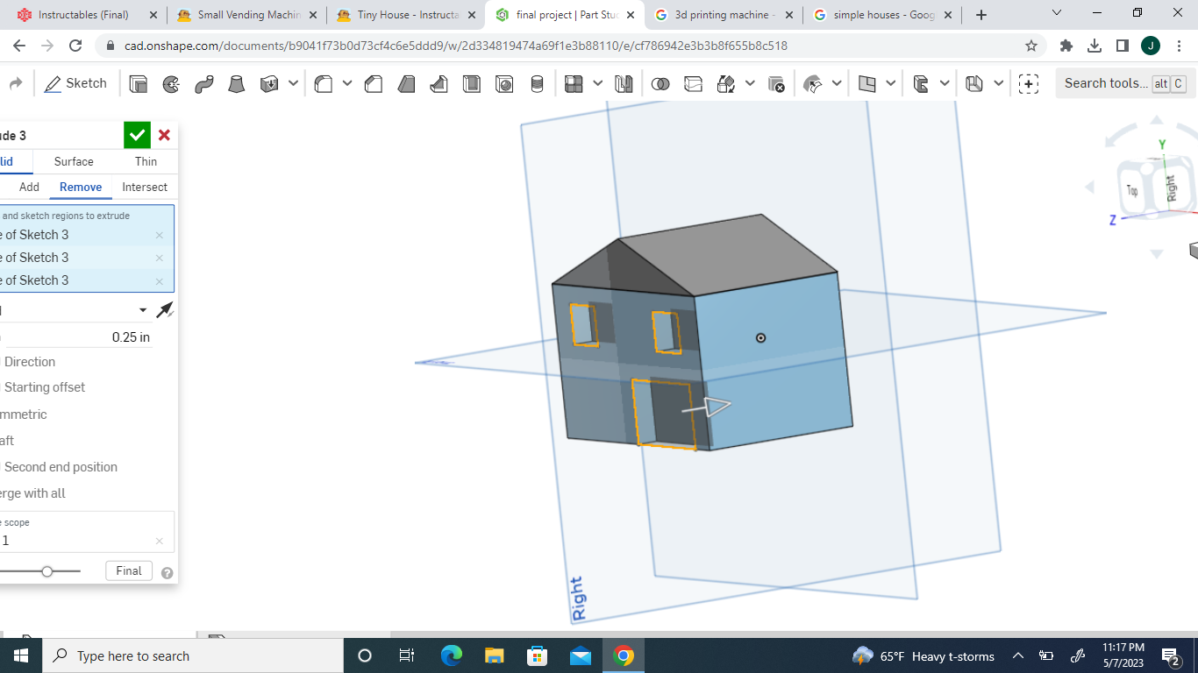Select the Shell tool
Screen dimensions: 1198x673
471,82
